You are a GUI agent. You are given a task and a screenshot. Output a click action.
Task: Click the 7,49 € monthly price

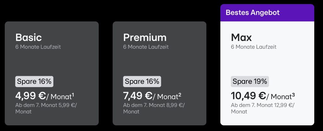point(138,96)
